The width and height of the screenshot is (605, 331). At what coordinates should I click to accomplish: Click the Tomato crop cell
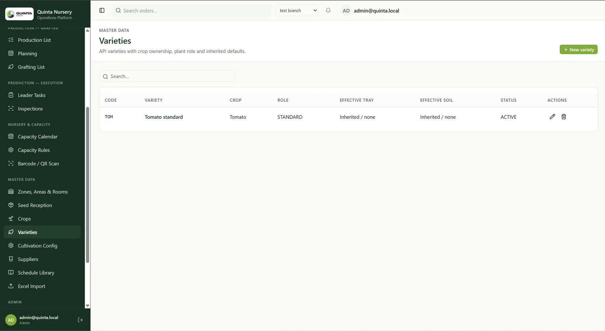coord(238,117)
